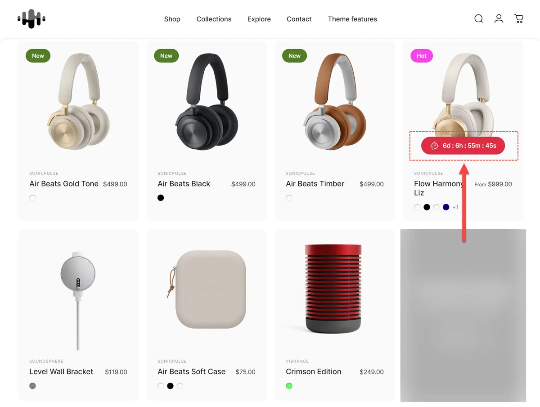Open Air Beats Gold Tone product link
The image size is (540, 407).
click(64, 184)
